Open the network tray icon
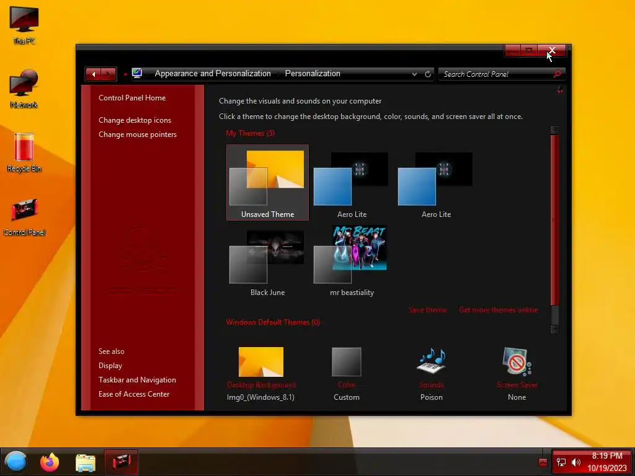Screen dimensions: 635x476 [x=561, y=462]
